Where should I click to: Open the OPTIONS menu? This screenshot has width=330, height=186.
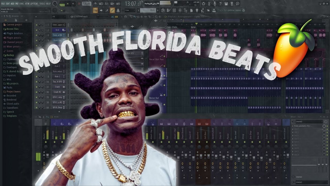[x=34, y=4]
